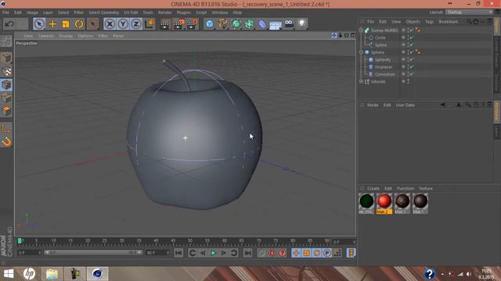Viewport: 501px width, 281px height.
Task: Open the viewport Display menu
Action: (x=66, y=36)
